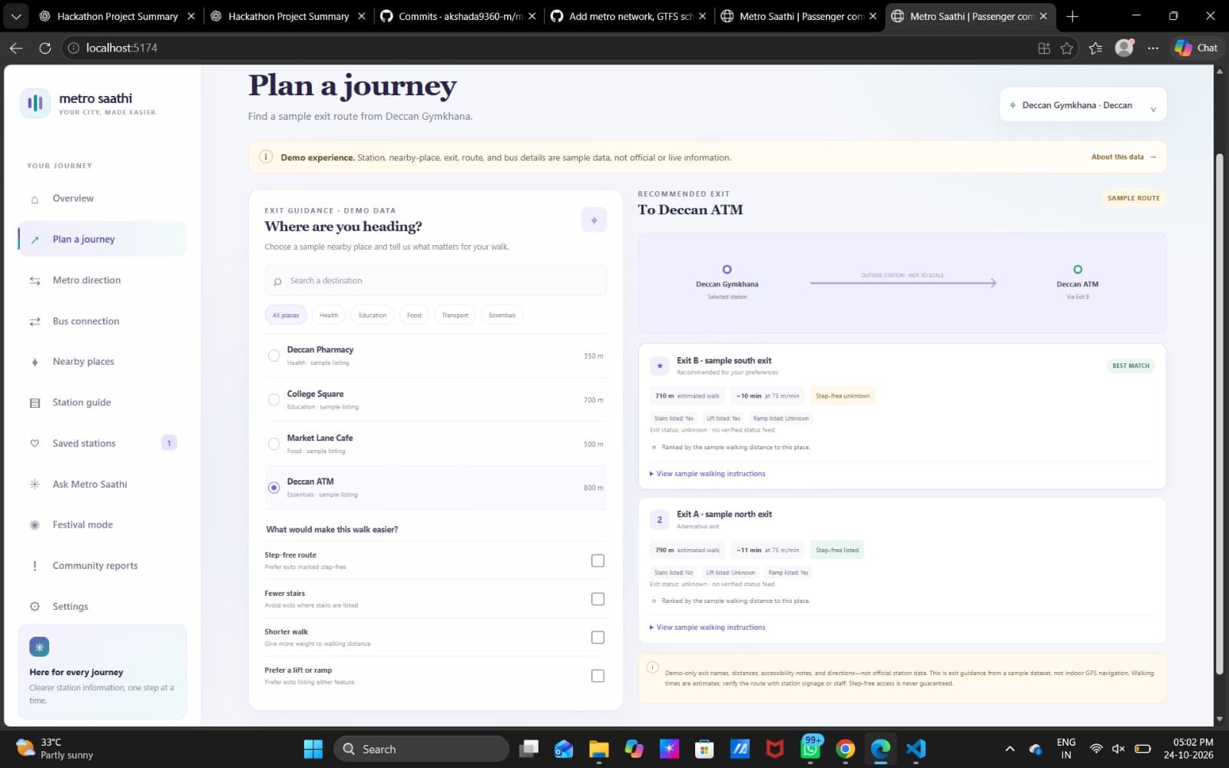Click the Bus connection swap icon
Screen dimensions: 1229x768
35,321
